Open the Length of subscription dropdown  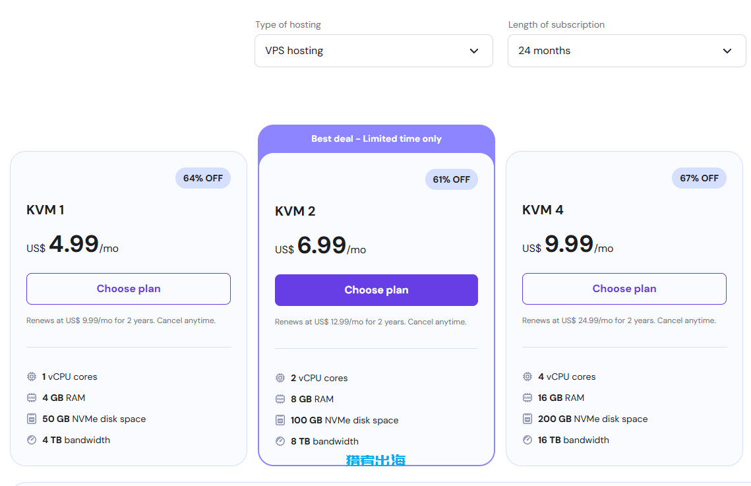[626, 51]
